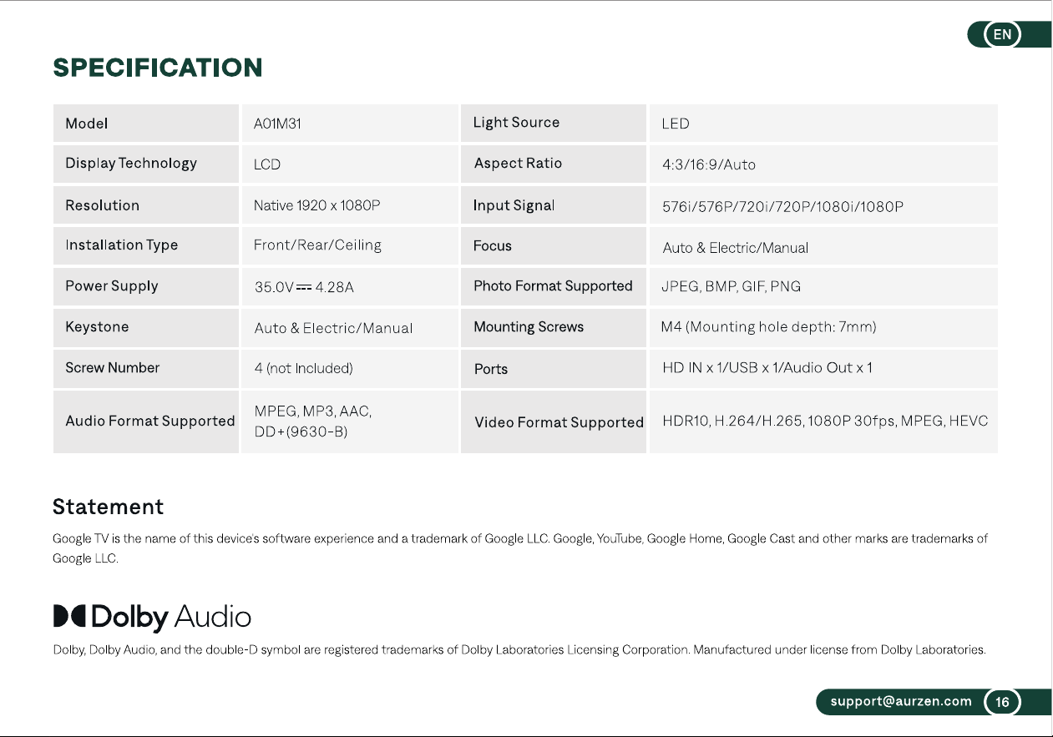Click the Statement heading
Screen dimensions: 1053x737
tap(109, 507)
